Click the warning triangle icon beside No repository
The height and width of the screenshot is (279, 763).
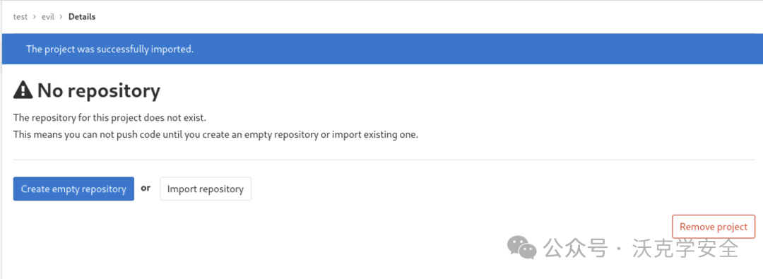[x=23, y=90]
